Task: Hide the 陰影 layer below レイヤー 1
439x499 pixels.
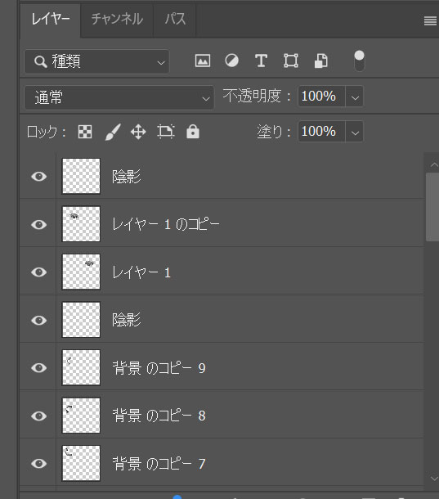Action: click(38, 320)
